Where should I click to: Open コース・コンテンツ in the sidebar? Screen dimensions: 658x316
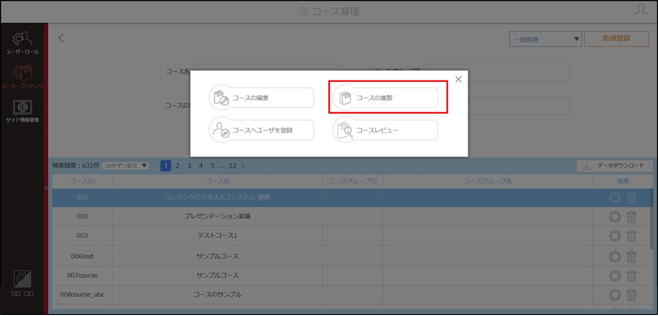pyautogui.click(x=23, y=76)
